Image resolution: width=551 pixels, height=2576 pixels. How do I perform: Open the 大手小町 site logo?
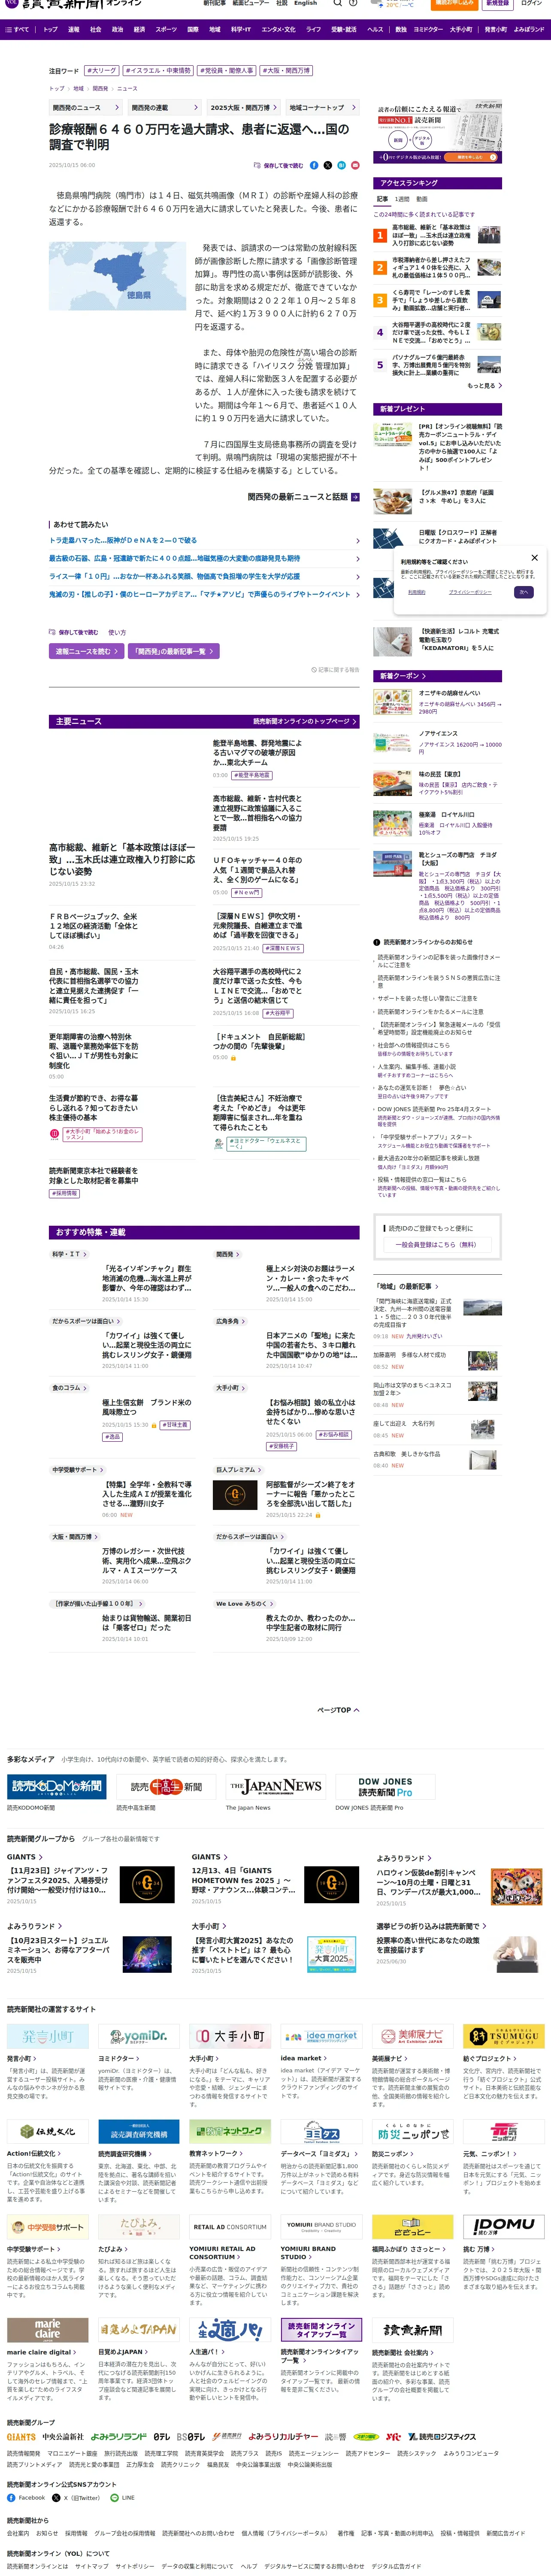(x=230, y=2036)
